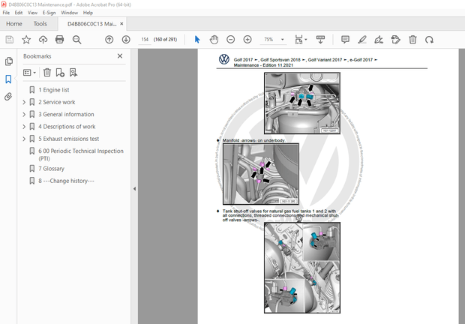Open bookmarks options menu dropdown

pos(30,72)
